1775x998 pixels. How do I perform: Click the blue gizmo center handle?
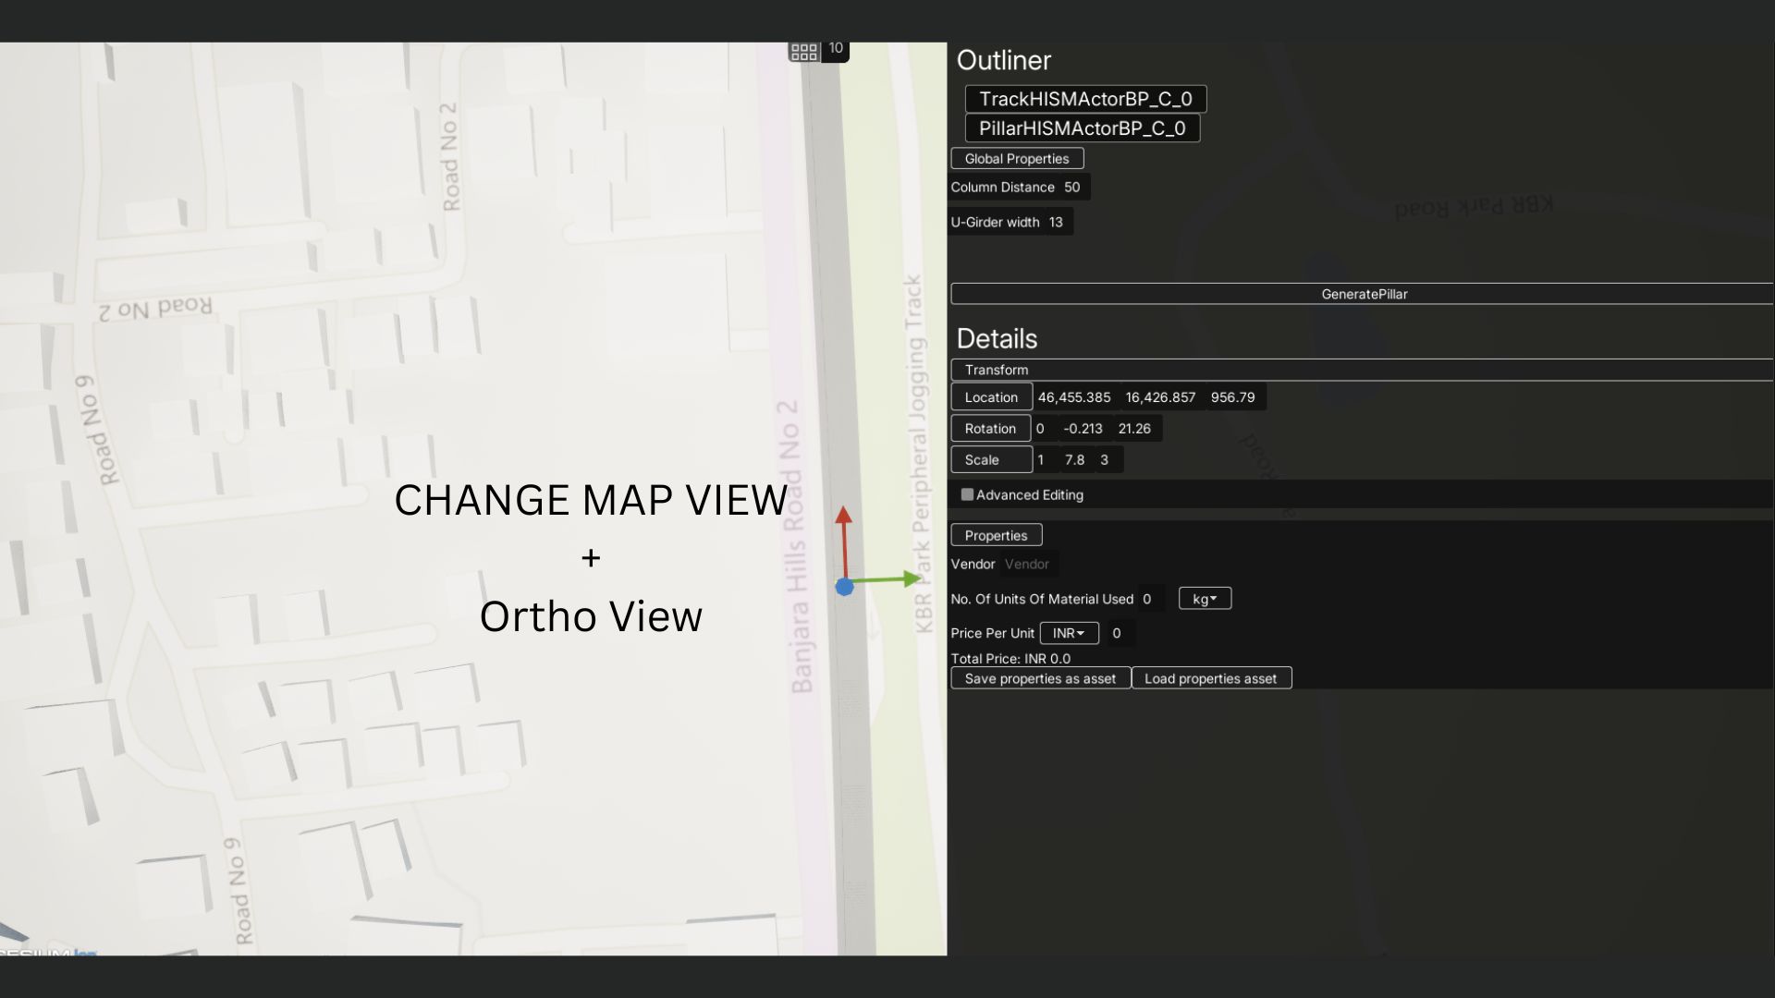(844, 587)
